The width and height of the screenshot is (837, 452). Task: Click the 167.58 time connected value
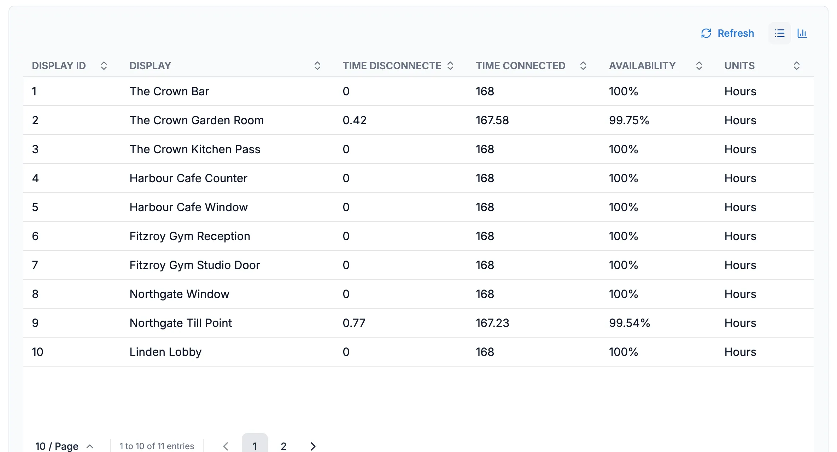point(492,120)
